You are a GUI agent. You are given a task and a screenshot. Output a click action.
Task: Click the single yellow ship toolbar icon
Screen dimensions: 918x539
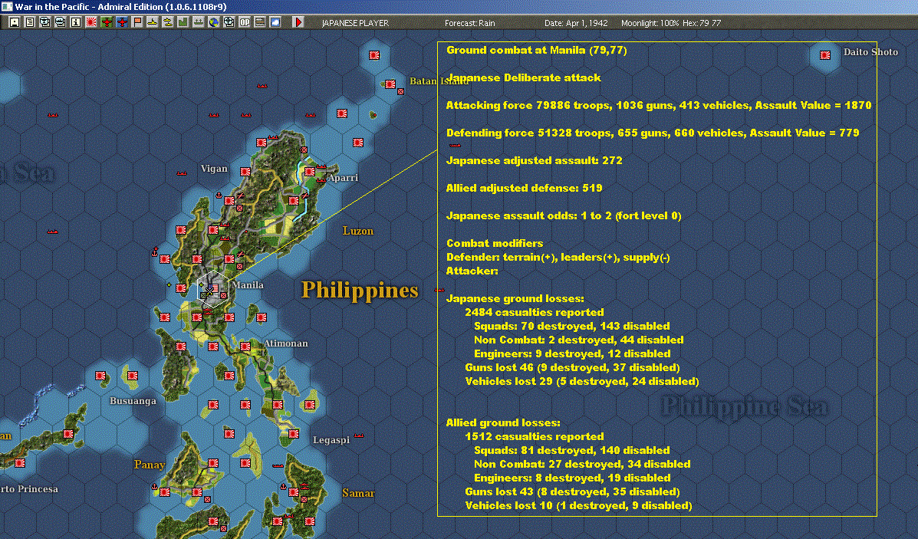click(x=152, y=22)
